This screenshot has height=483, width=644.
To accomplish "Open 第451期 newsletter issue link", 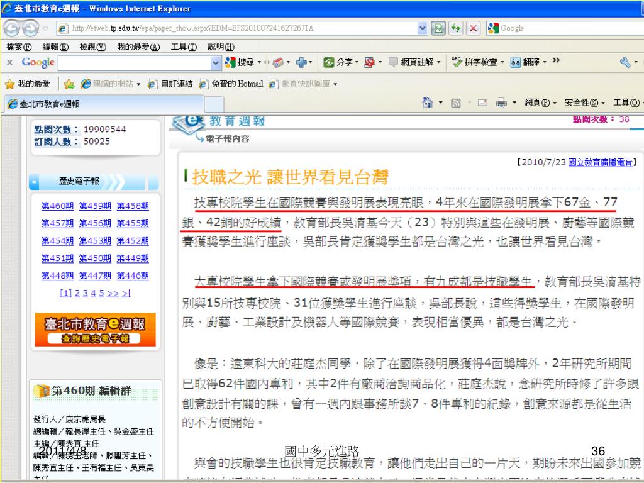I will point(57,258).
